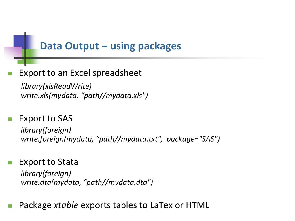Image resolution: width=295 pixels, height=221 pixels.
Task: Click the package="SAS" argument text
Action: 193,139
